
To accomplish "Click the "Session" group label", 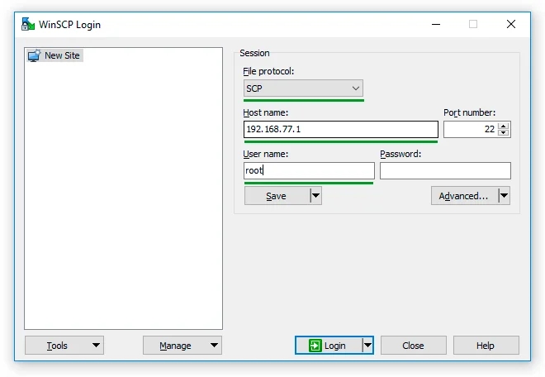I will click(x=254, y=53).
